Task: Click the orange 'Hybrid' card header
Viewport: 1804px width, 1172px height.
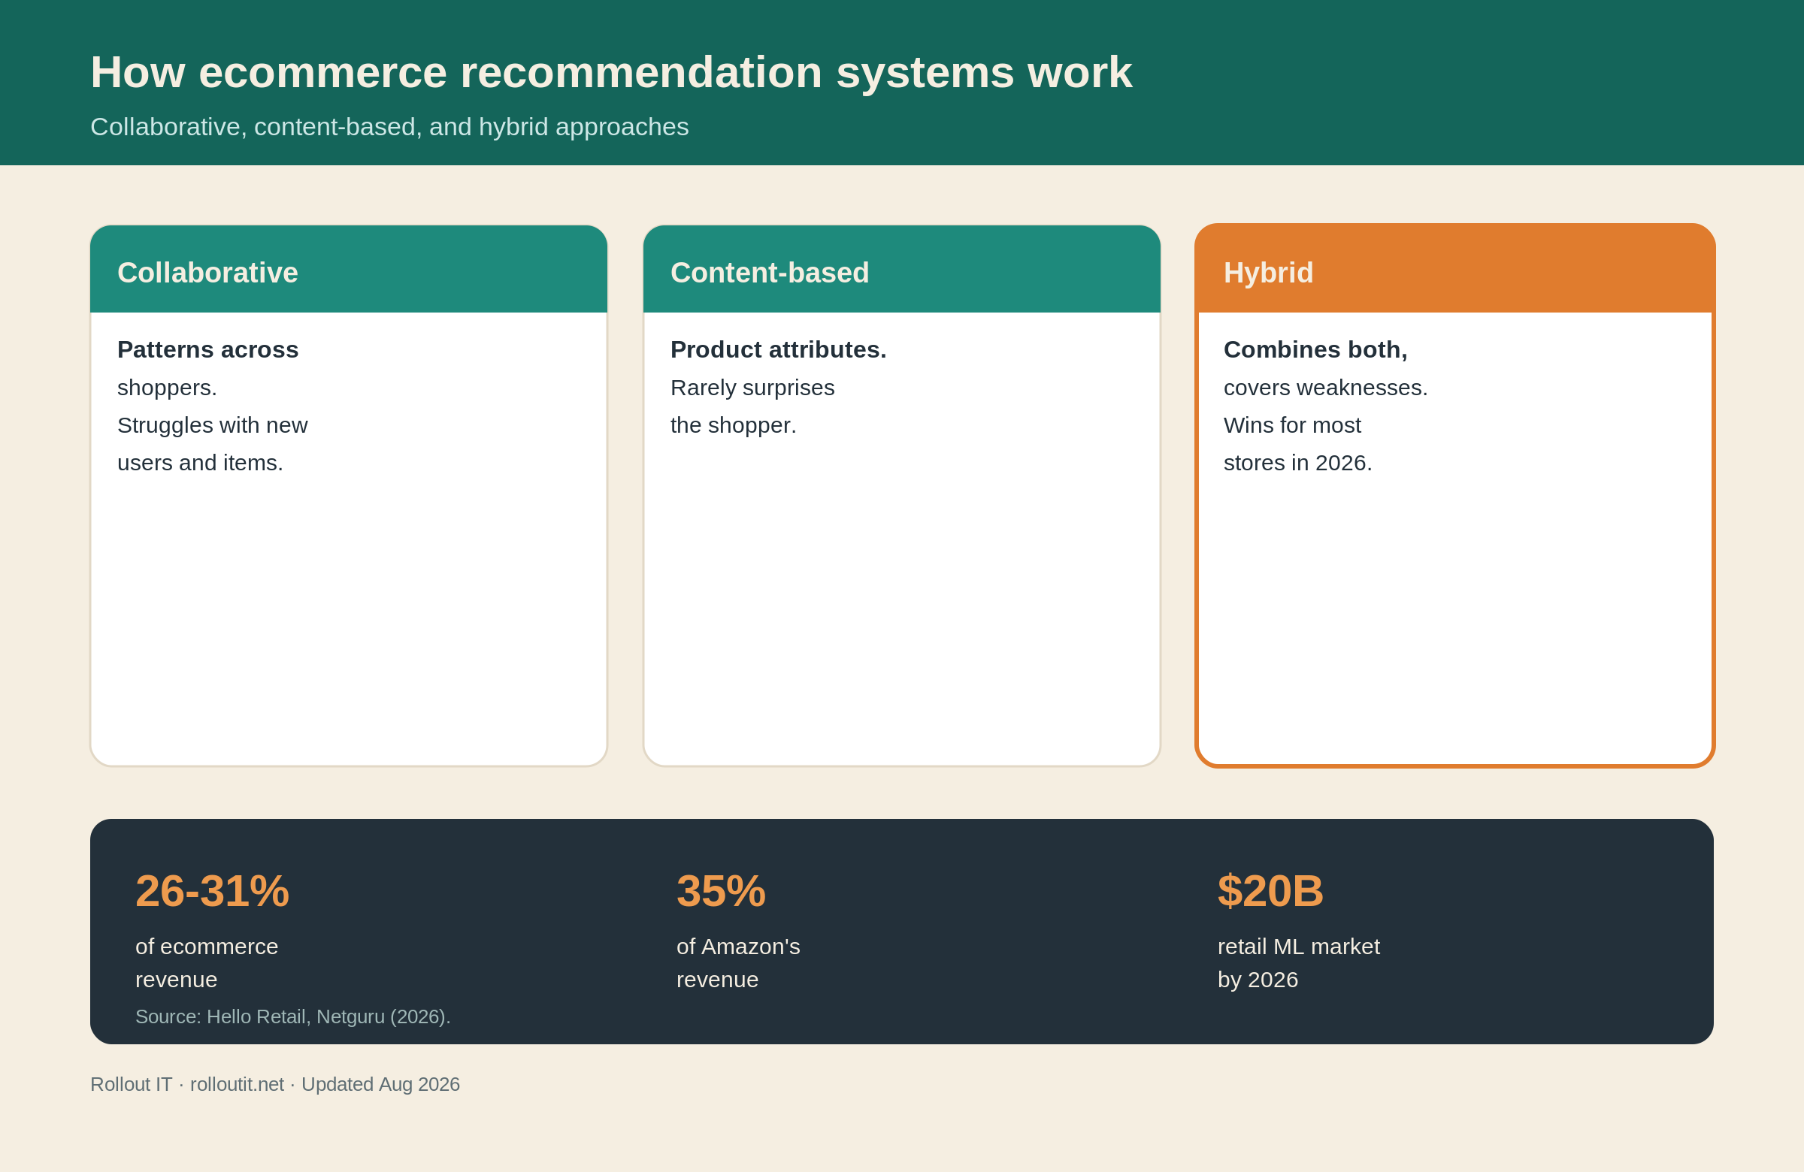Action: coord(1454,269)
